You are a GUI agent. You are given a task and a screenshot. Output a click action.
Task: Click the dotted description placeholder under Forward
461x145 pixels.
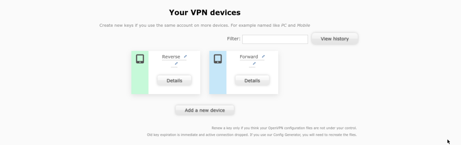[x=252, y=67]
